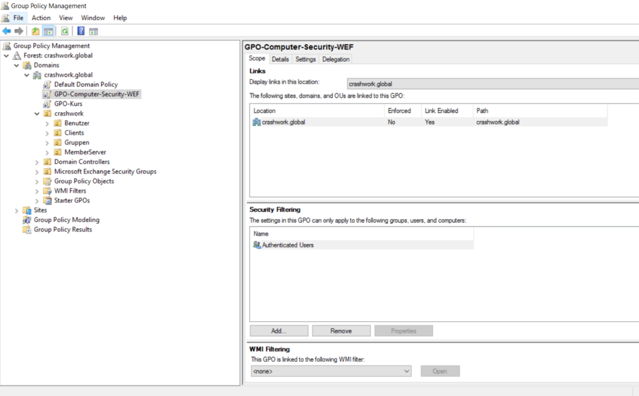Open the Action menu
The height and width of the screenshot is (396, 639).
tap(41, 18)
